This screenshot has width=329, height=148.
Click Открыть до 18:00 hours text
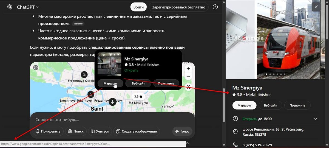click(x=257, y=119)
